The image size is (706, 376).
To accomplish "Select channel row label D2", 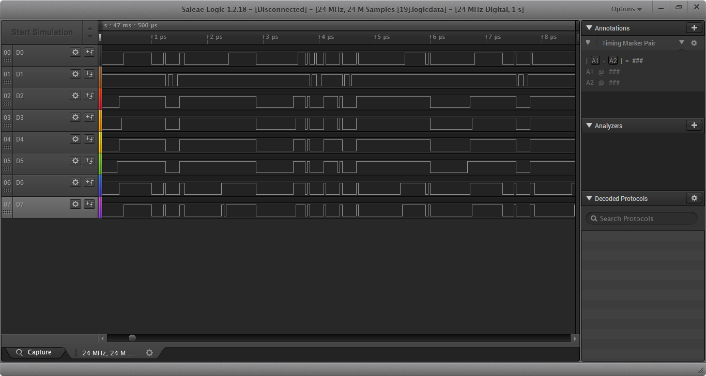I will (x=20, y=96).
